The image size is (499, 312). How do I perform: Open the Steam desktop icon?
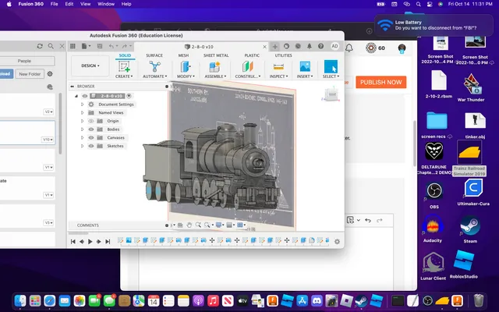(x=470, y=229)
